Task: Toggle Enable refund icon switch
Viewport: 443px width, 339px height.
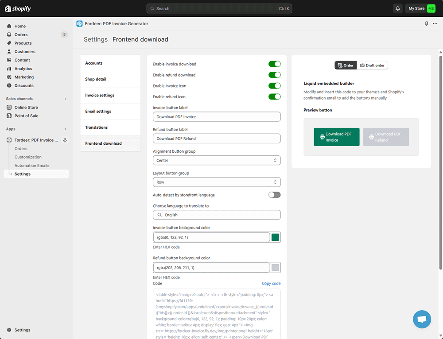Action: [274, 96]
